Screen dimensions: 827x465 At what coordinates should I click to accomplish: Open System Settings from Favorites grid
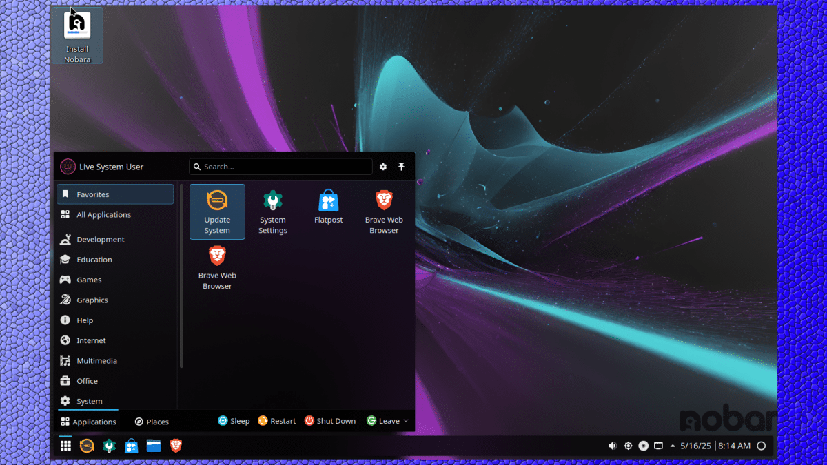273,211
